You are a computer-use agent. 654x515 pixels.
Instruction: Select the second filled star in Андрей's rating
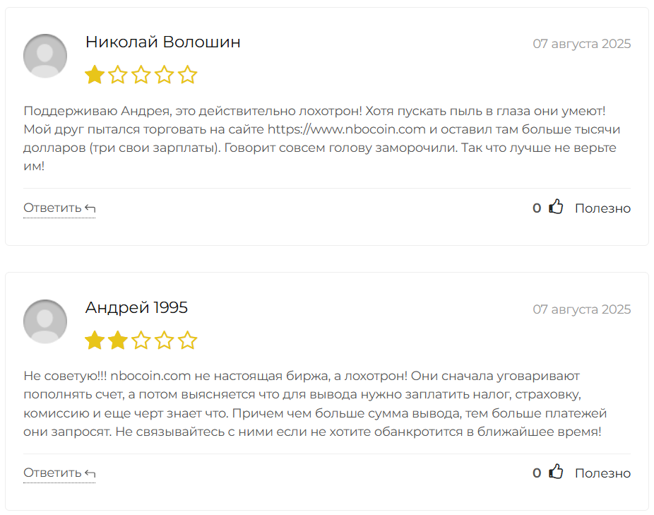(117, 340)
